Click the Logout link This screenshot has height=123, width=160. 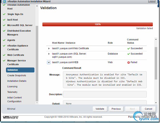tap(152, 1)
